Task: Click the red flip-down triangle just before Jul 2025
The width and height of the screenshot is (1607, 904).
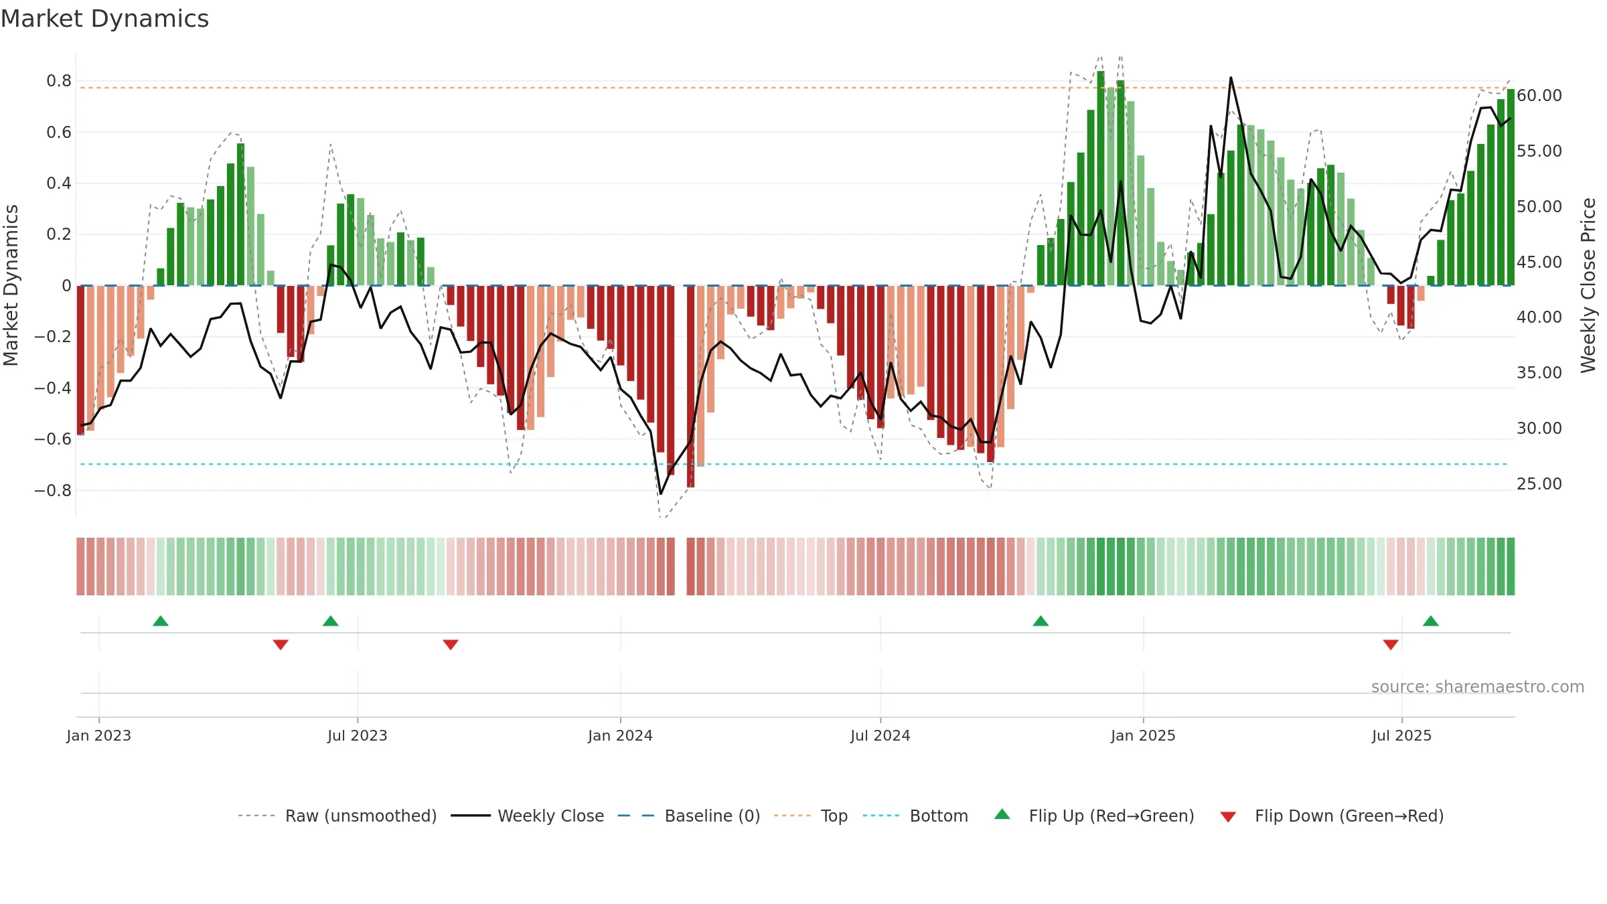Action: point(1391,644)
